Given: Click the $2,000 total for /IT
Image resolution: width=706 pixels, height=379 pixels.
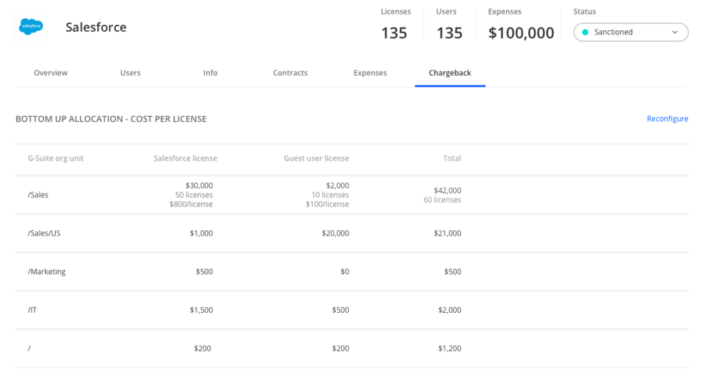Looking at the screenshot, I should click(x=450, y=309).
